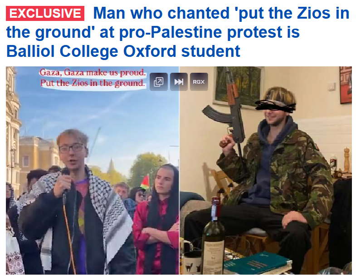Click the left protest photo with microphone speaker
The width and height of the screenshot is (356, 276).
point(93,171)
